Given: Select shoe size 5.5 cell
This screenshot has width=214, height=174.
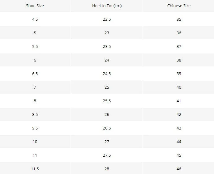Looking at the screenshot, I should coord(35,46).
